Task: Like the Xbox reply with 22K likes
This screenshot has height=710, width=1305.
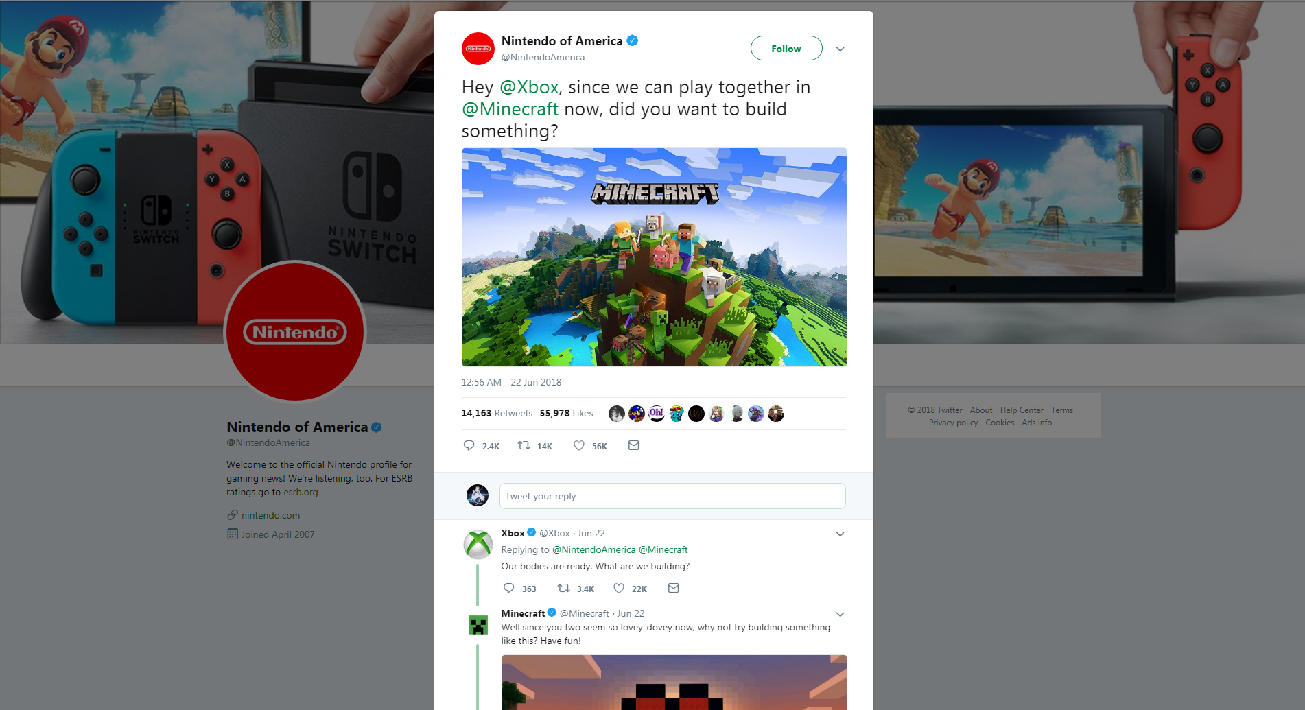Action: [x=619, y=588]
